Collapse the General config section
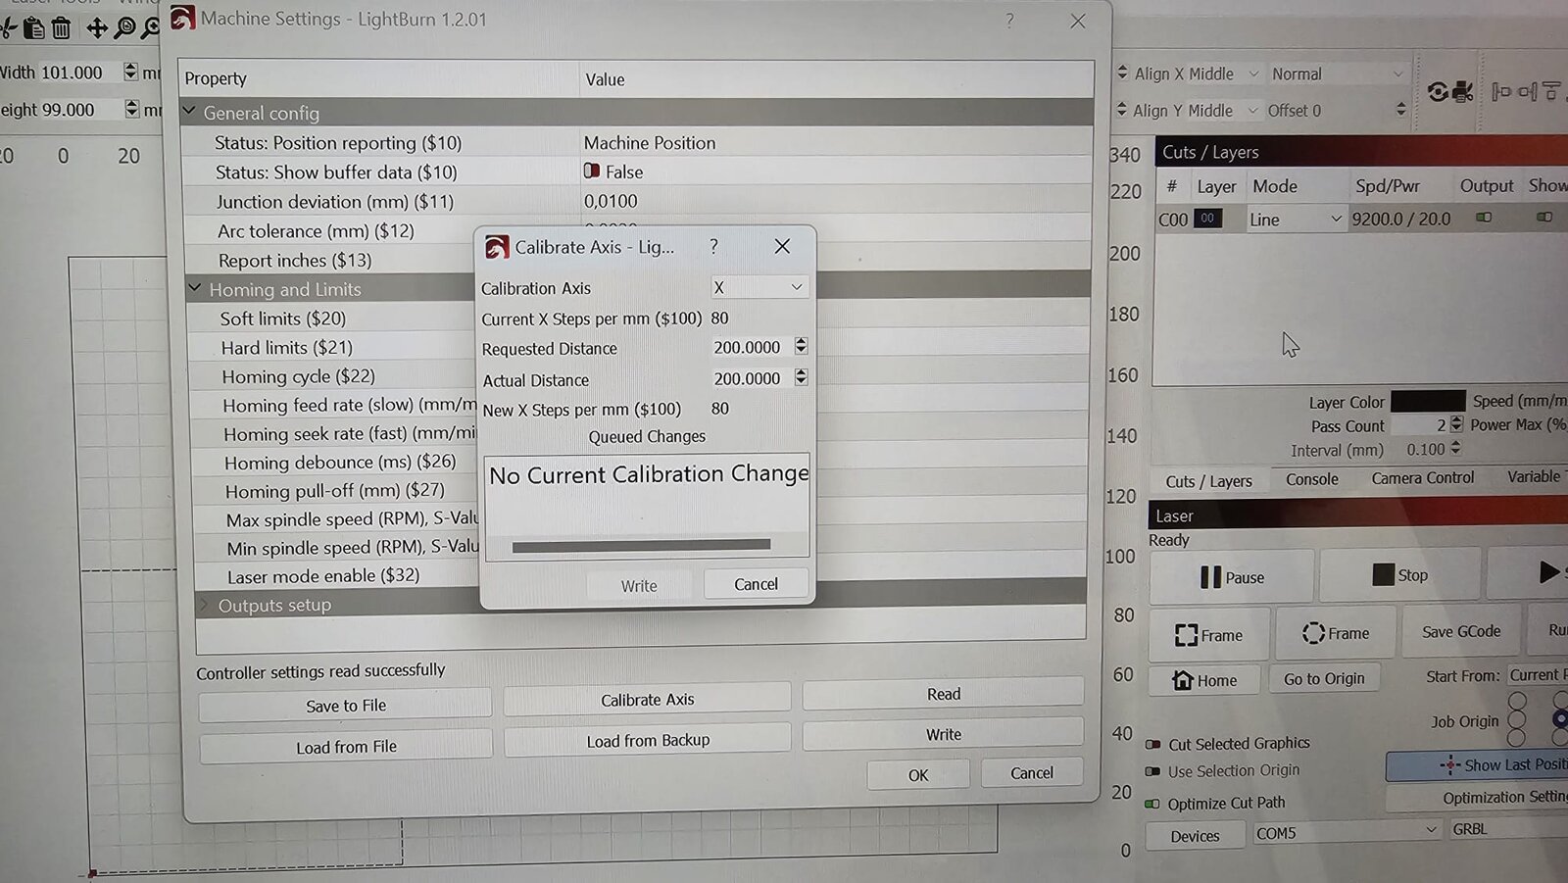This screenshot has width=1568, height=883. click(190, 112)
